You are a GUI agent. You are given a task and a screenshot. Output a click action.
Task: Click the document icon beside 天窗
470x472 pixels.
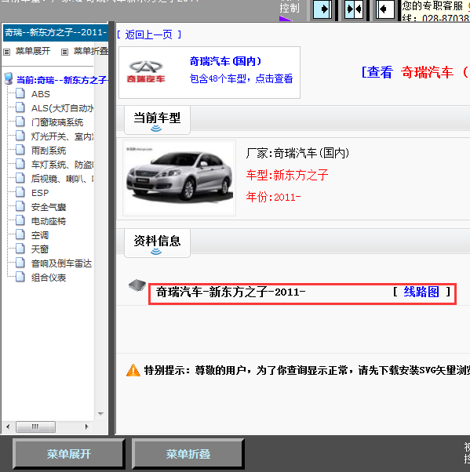point(20,249)
